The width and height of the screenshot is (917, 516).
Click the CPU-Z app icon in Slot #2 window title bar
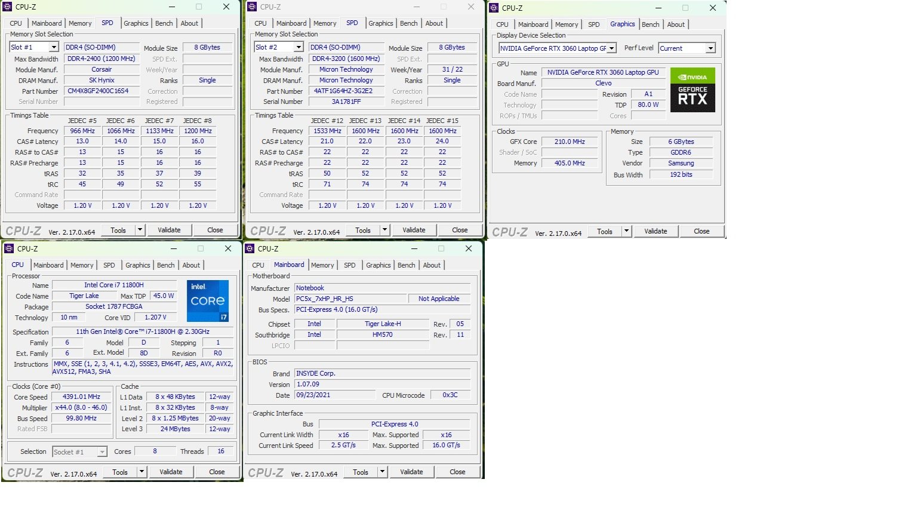tap(253, 7)
